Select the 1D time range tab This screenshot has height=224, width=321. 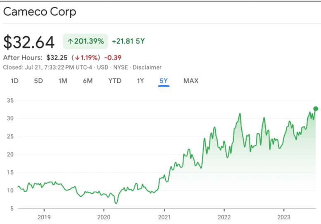coord(15,81)
